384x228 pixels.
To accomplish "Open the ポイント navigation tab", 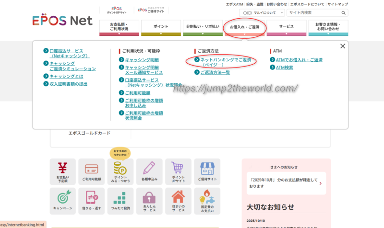I will coord(161,27).
